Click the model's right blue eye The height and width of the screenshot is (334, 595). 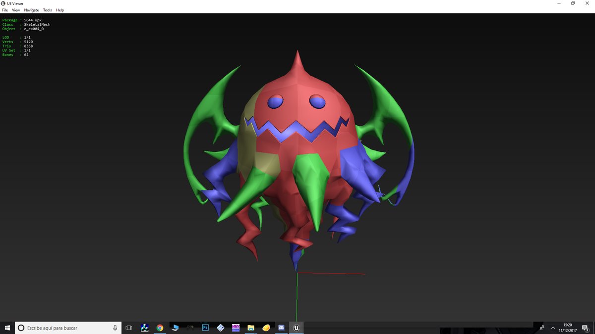[x=317, y=101]
